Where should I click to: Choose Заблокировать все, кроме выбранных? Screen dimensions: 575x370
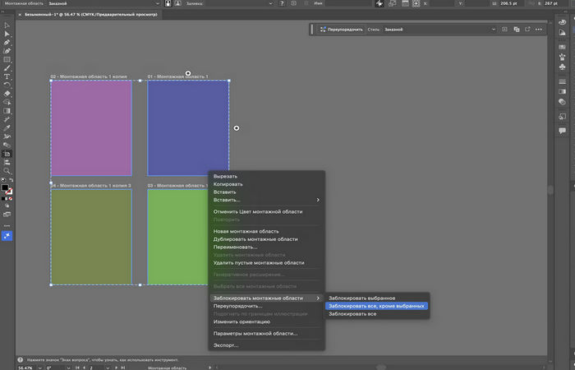(x=377, y=306)
